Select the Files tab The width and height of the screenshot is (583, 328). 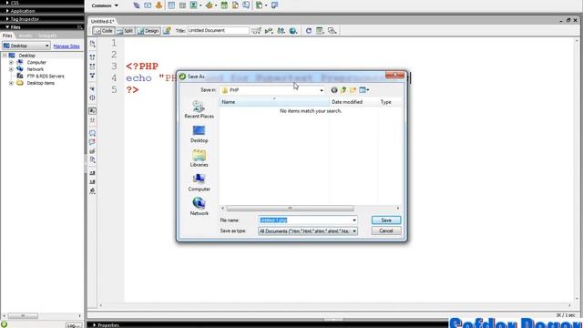(x=7, y=36)
